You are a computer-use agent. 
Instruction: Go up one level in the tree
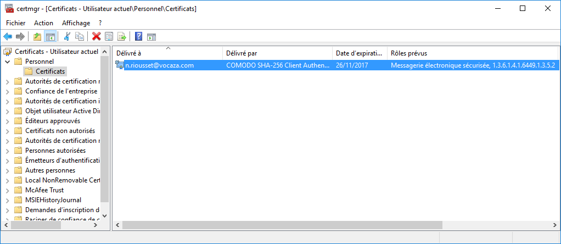[x=37, y=36]
